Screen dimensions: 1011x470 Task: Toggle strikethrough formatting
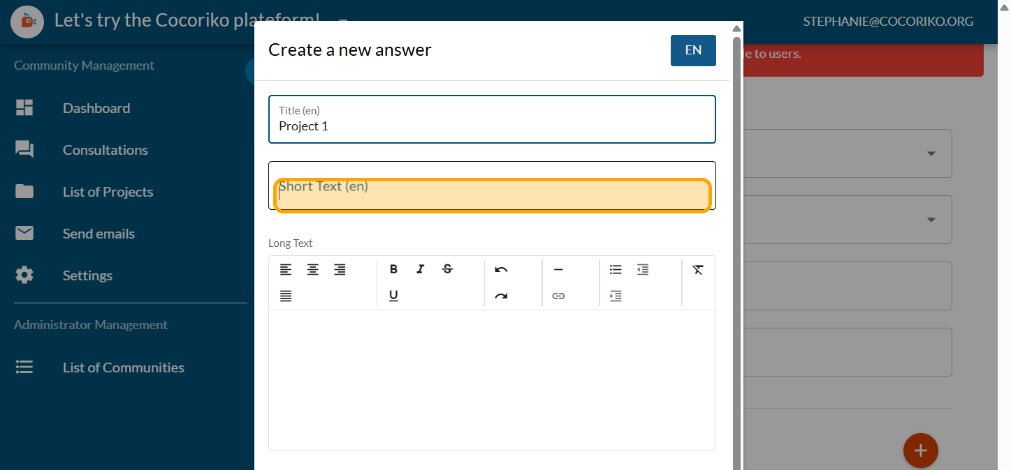pos(447,270)
